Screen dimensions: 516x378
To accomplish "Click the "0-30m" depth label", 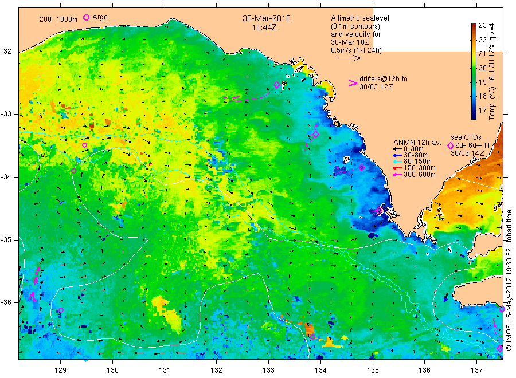I will [413, 149].
